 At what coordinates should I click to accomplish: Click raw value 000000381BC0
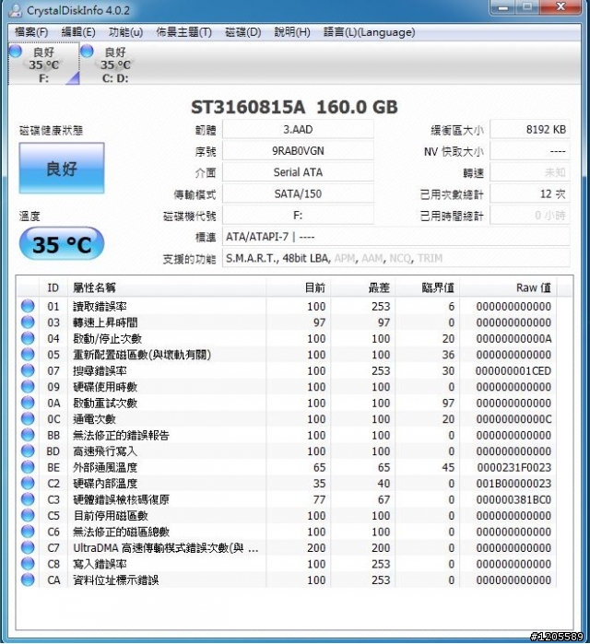click(x=513, y=500)
